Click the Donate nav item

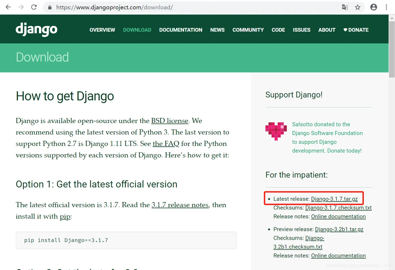tap(356, 30)
